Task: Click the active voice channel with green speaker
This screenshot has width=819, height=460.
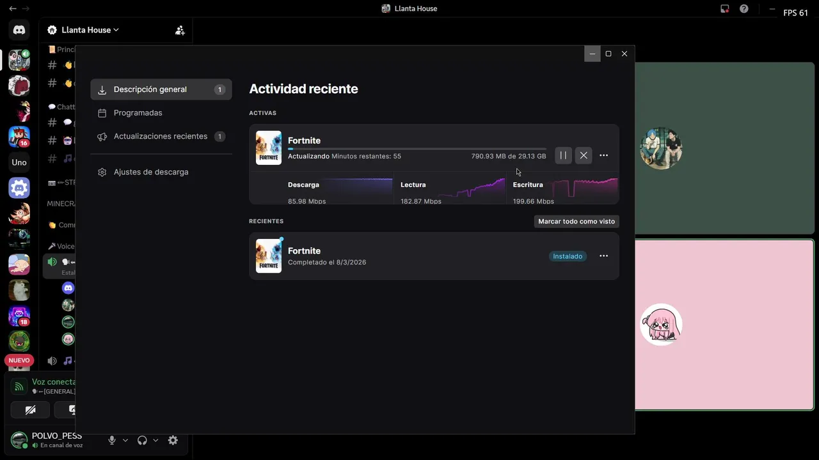Action: pyautogui.click(x=59, y=266)
